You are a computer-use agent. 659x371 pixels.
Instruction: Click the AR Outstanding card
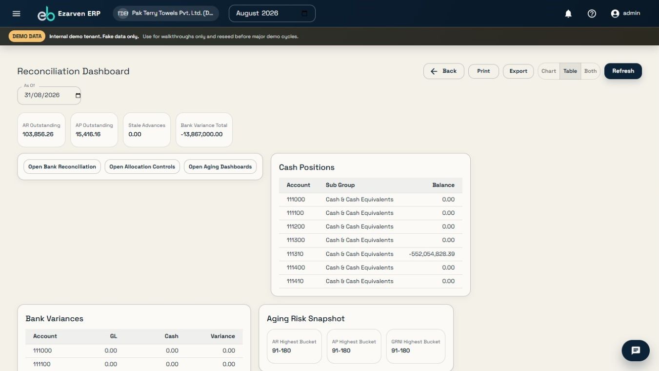(x=41, y=130)
